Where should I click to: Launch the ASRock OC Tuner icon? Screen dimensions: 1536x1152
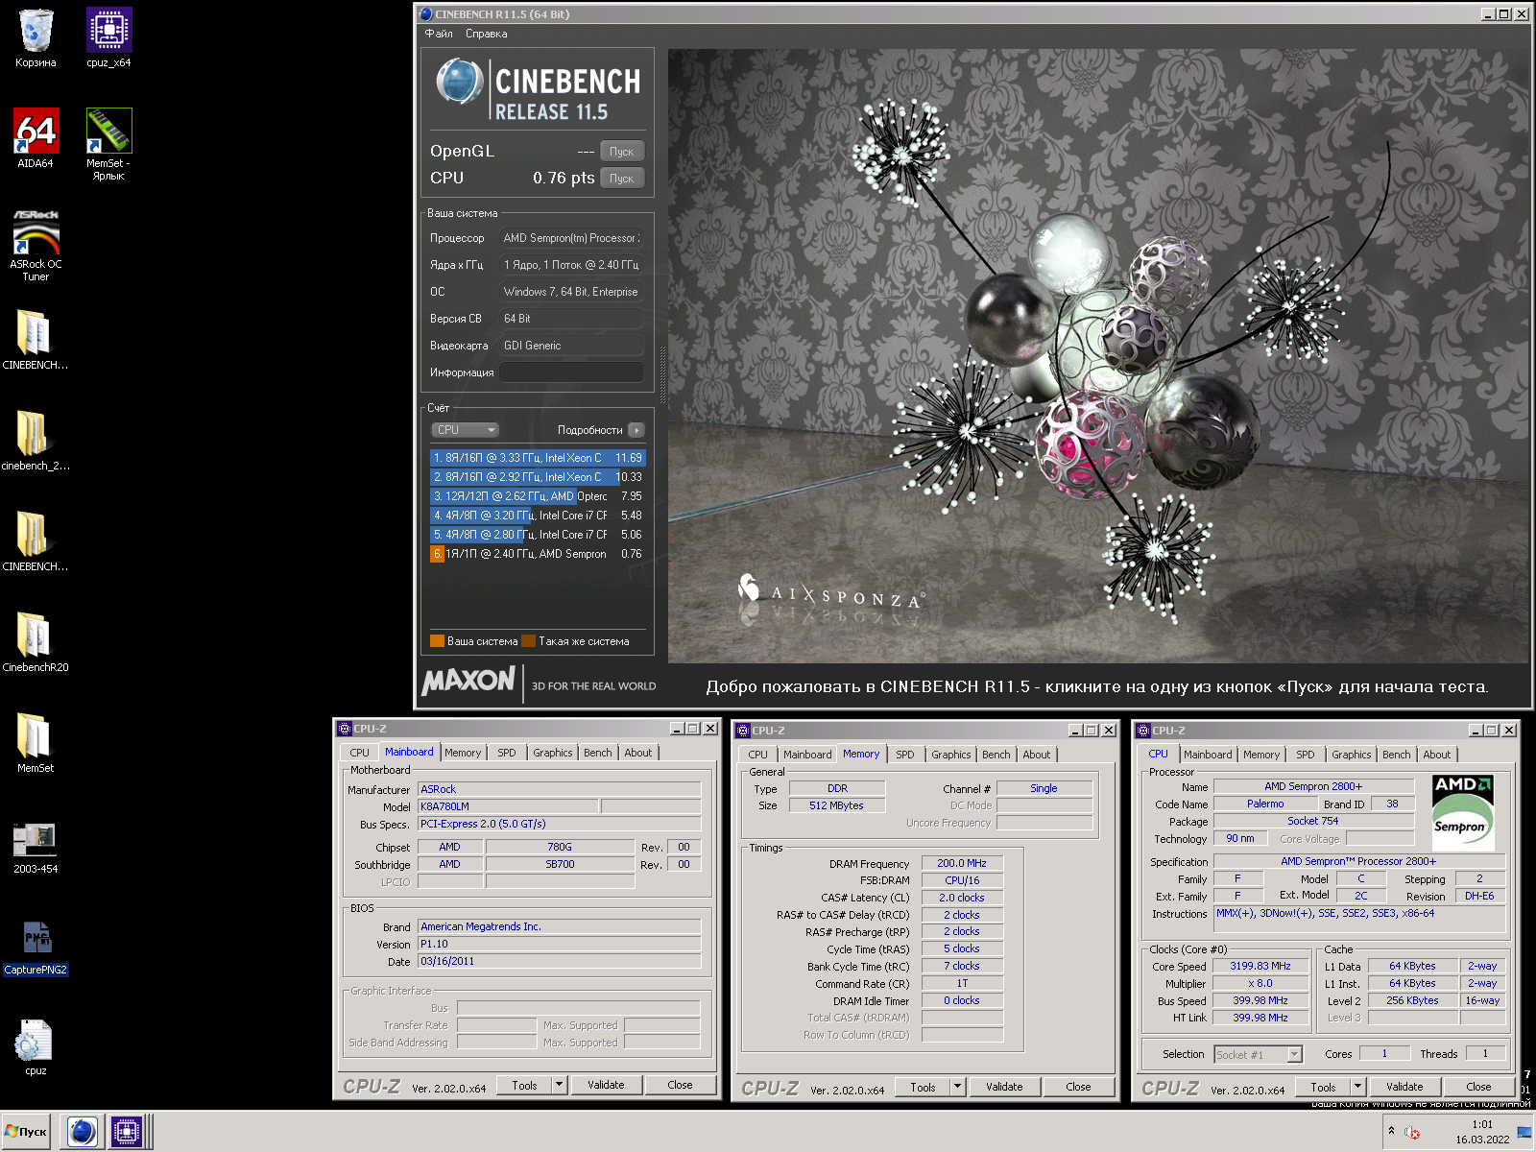tap(36, 245)
